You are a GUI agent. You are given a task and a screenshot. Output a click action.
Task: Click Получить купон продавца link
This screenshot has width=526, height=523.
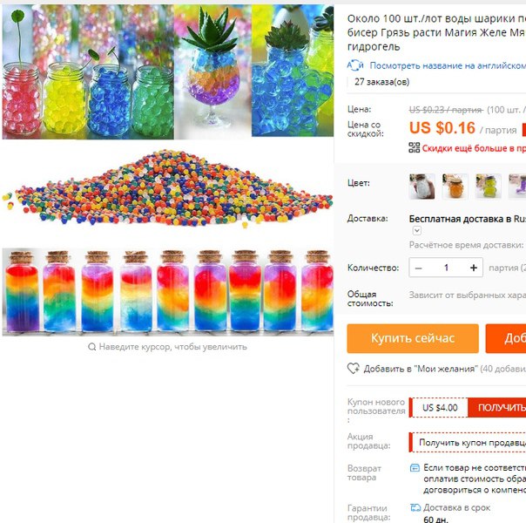click(472, 443)
